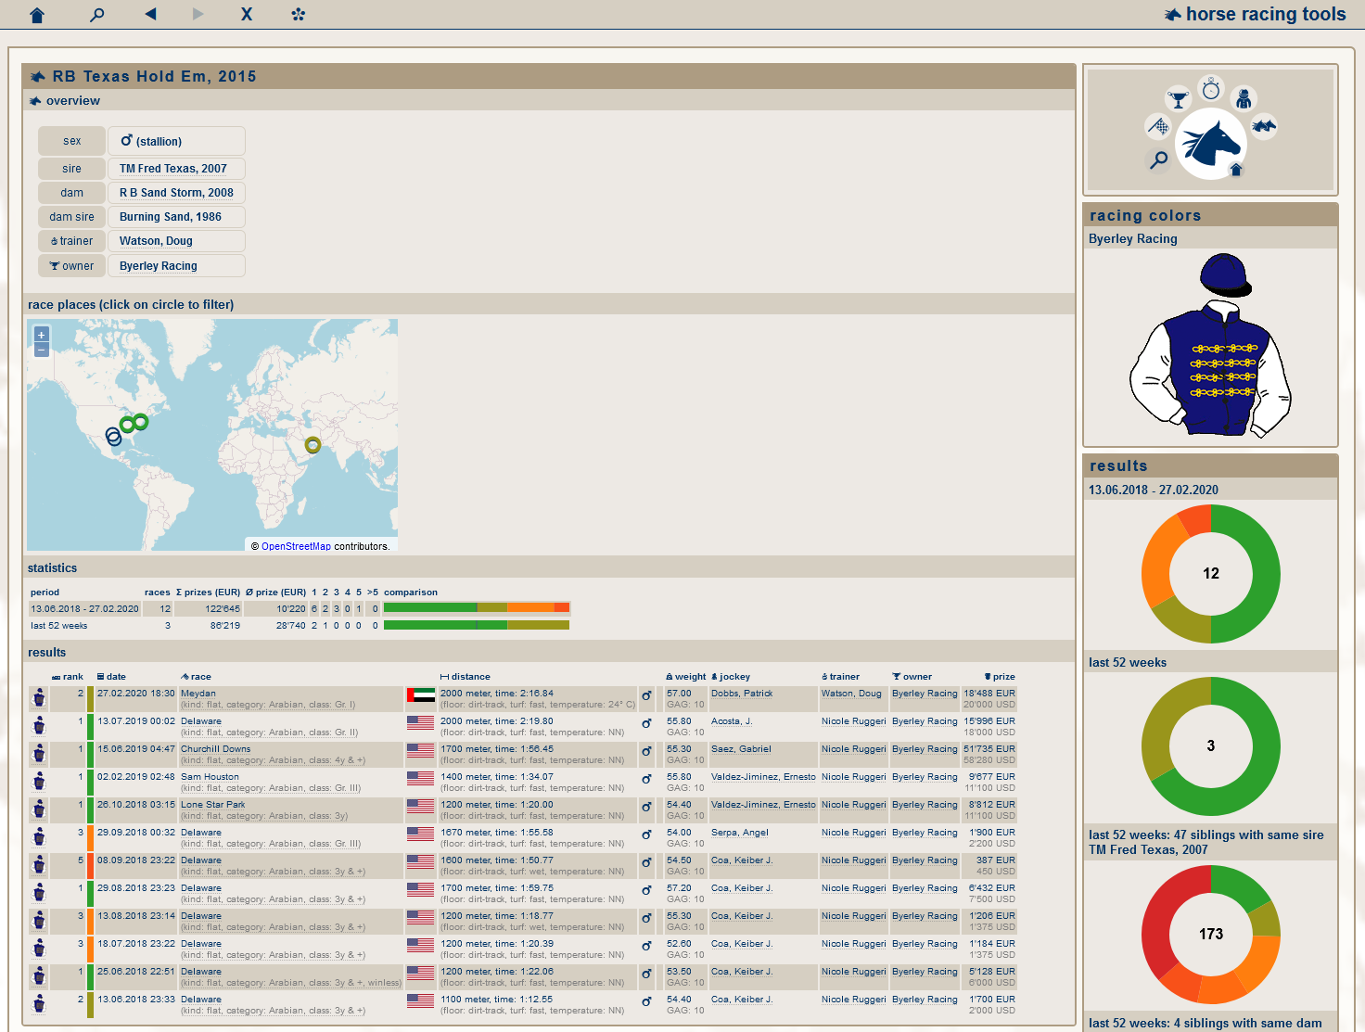Click the home icon in the top toolbar

coord(37,15)
